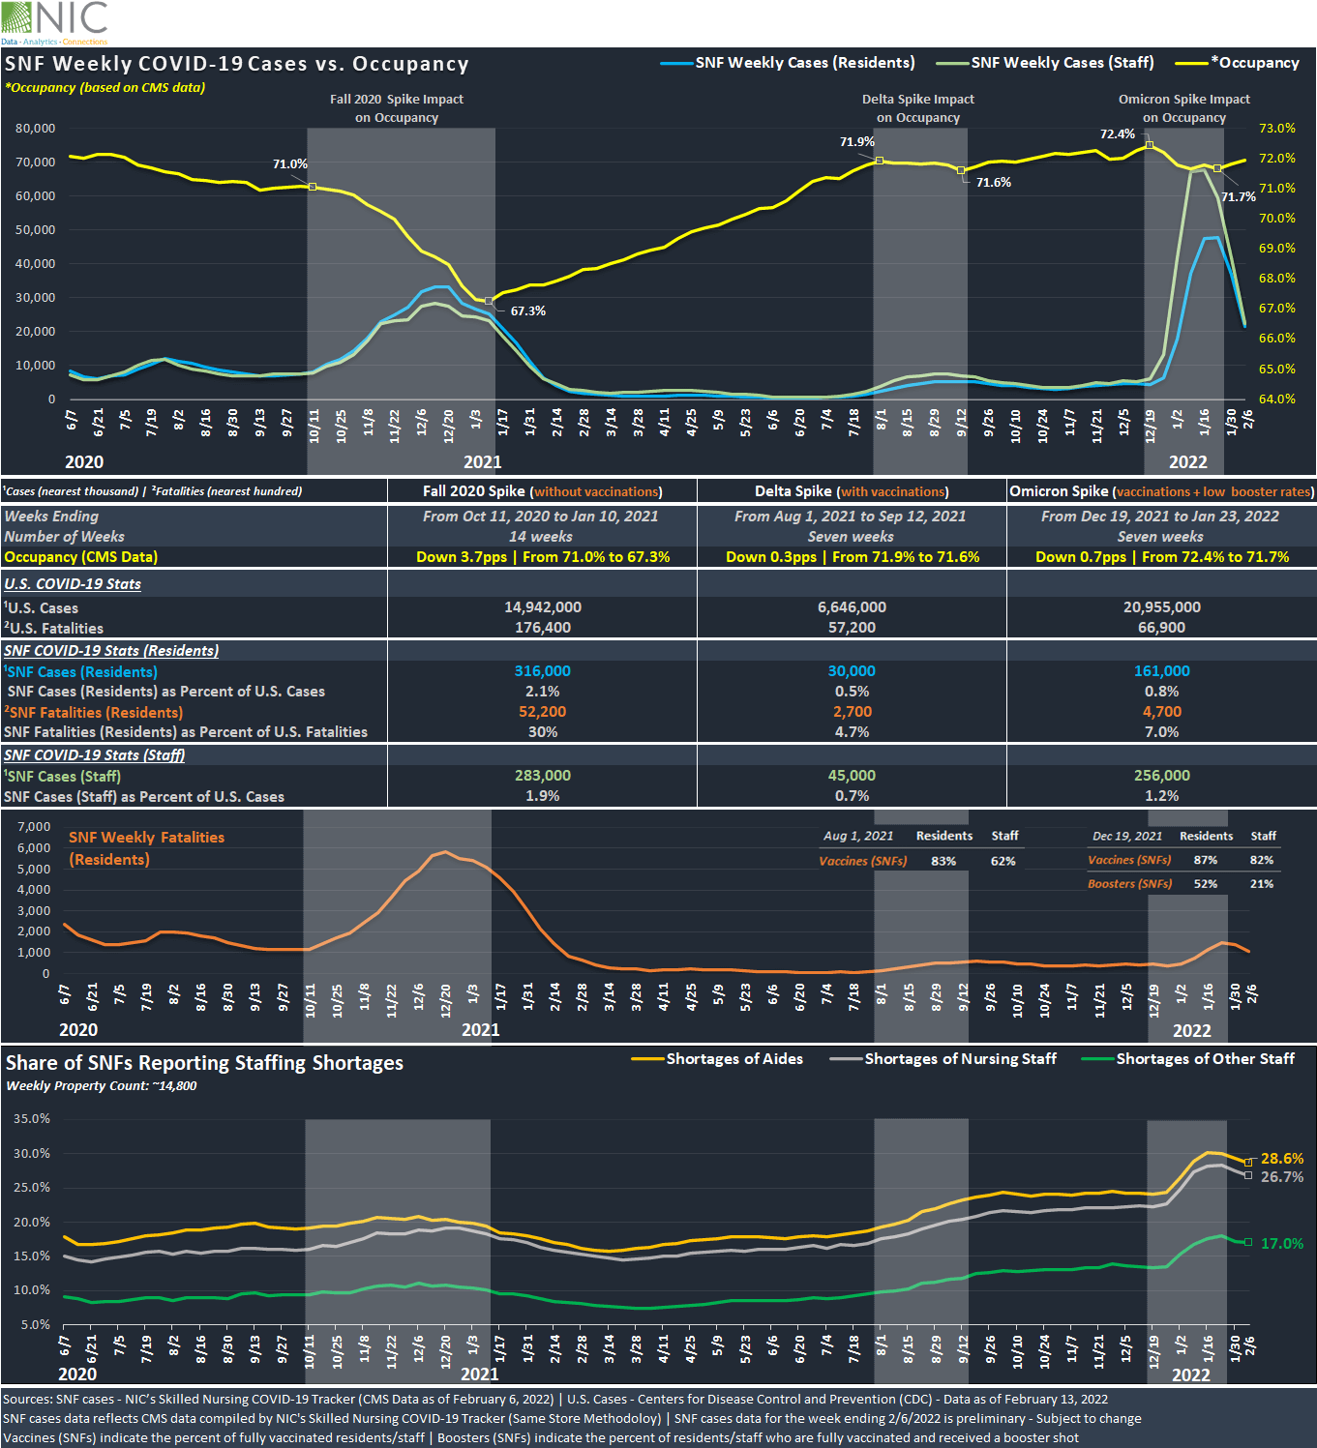
Task: Click 'Down 0.3pps | From 71.9% to 71.6%'
Action: click(x=853, y=557)
